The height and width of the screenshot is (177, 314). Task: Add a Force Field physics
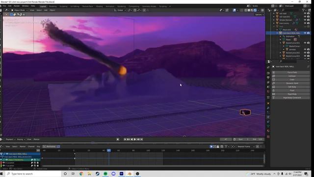tap(291, 72)
